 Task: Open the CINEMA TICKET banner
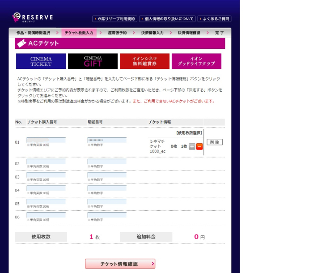pos(41,61)
